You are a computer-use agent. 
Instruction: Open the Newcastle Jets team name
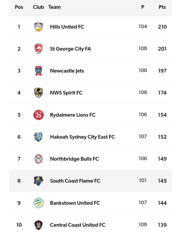(67, 71)
